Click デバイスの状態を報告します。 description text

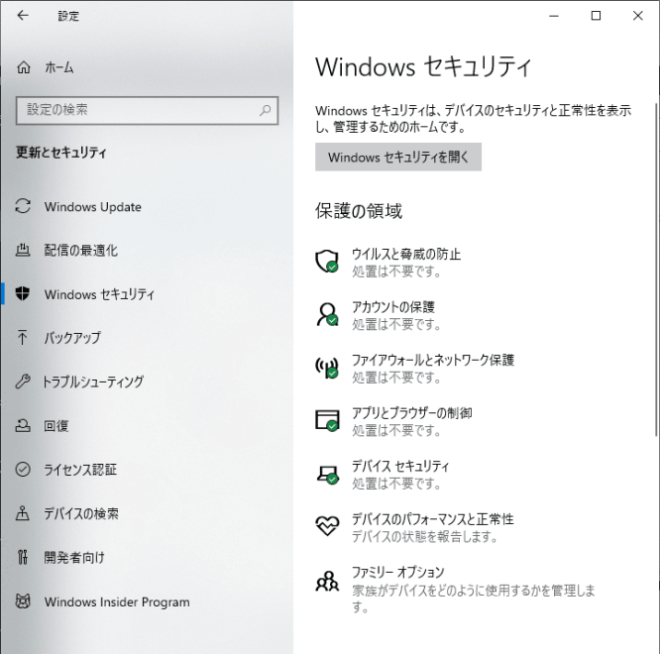point(425,537)
